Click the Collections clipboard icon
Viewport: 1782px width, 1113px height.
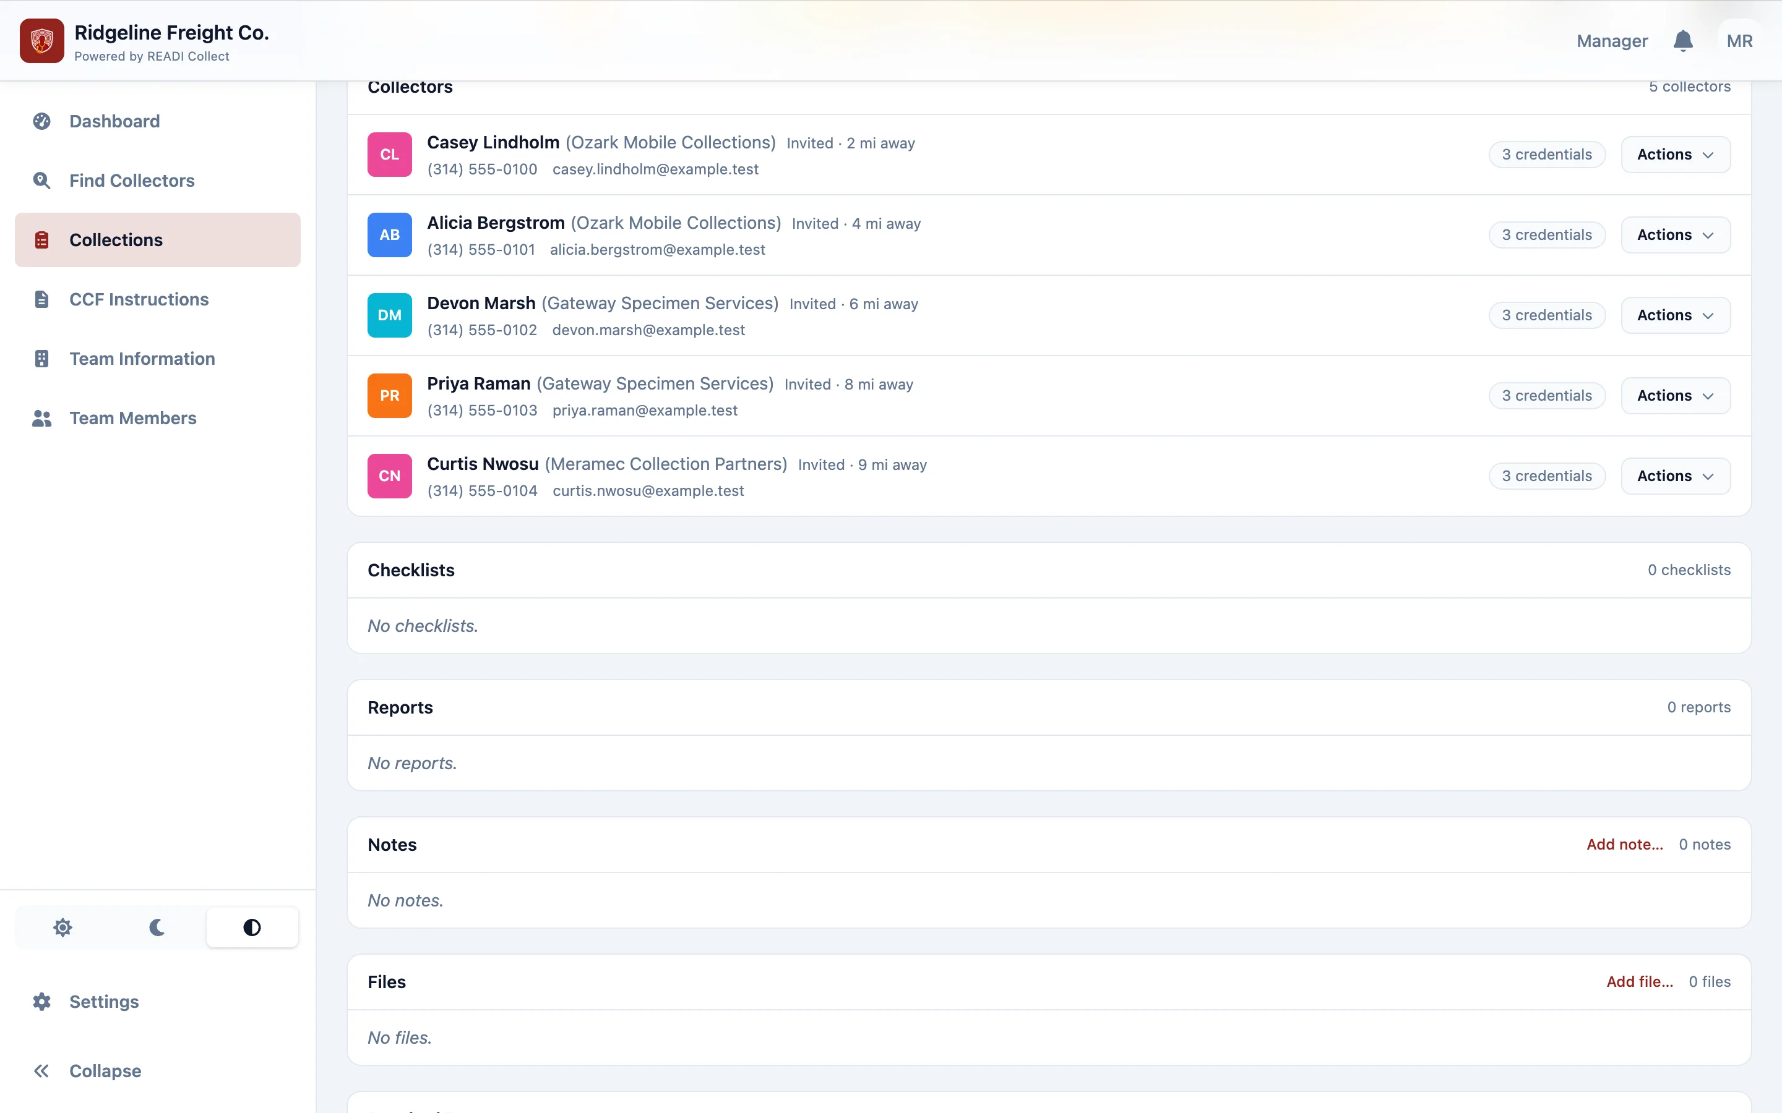click(x=42, y=240)
